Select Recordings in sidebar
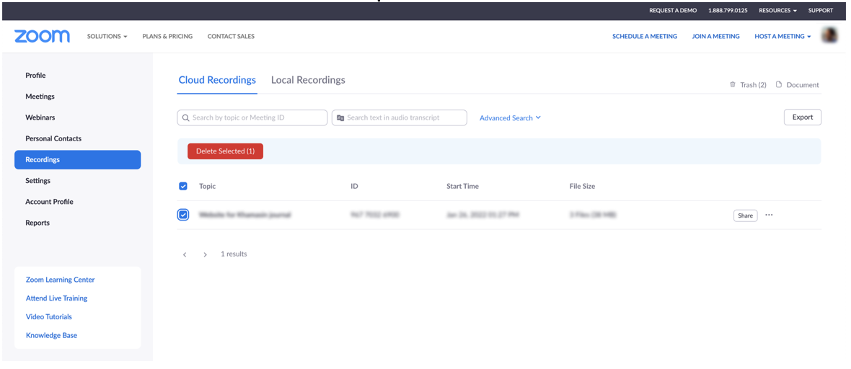This screenshot has height=369, width=851. click(78, 159)
